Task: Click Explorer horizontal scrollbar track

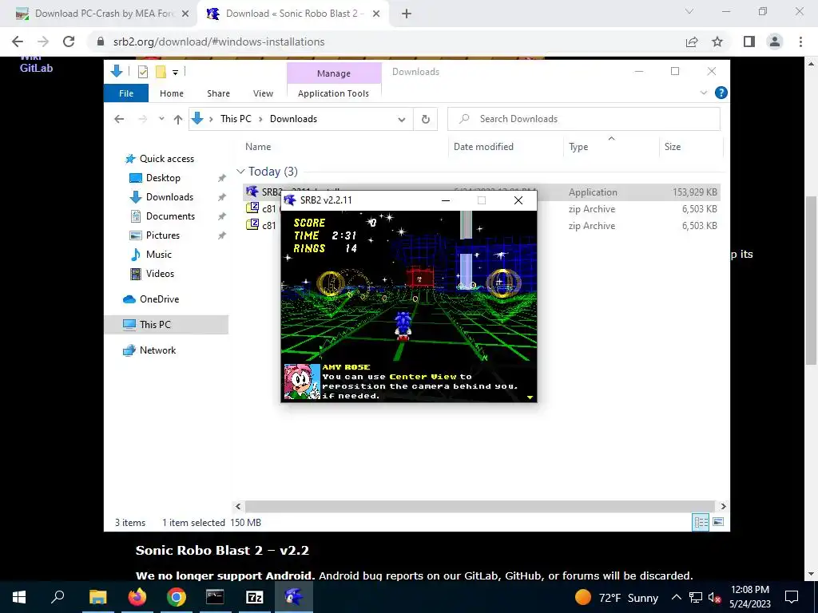Action: point(479,506)
